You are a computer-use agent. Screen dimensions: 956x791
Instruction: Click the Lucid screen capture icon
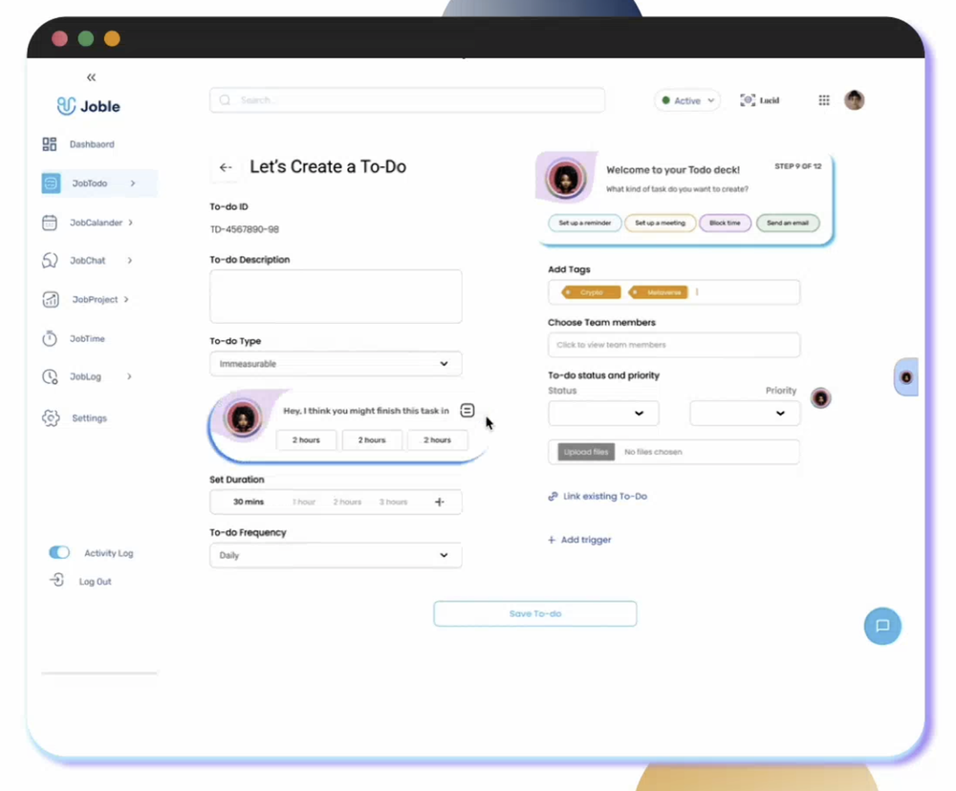click(748, 100)
